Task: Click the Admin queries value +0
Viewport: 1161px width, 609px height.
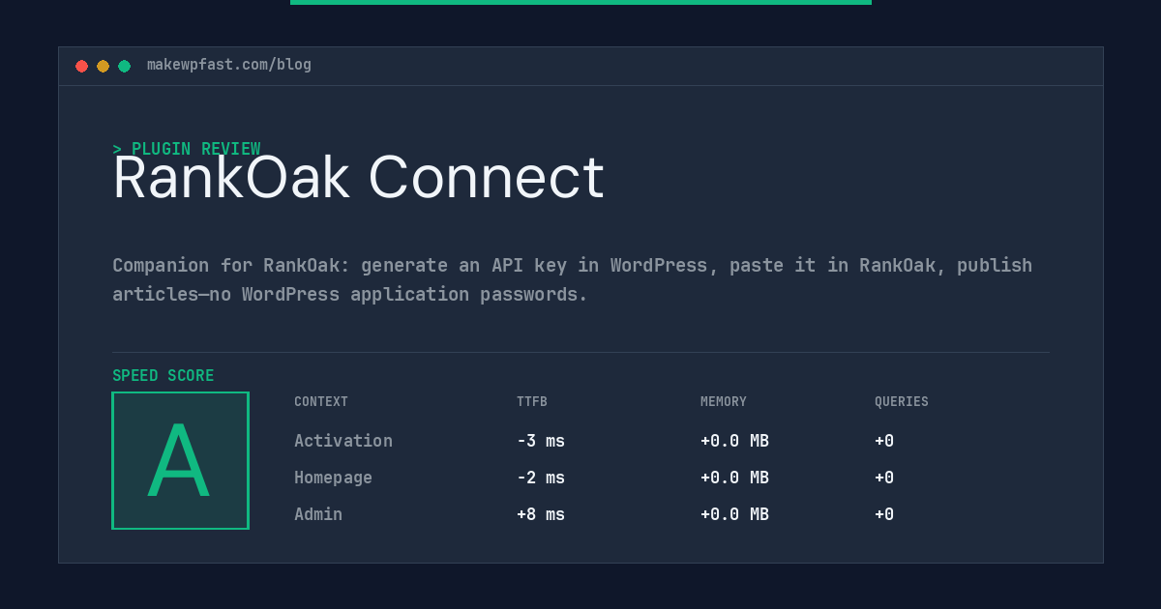Action: (884, 514)
